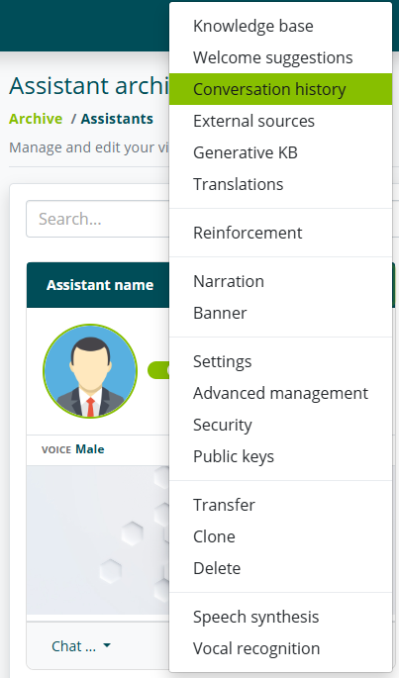The image size is (399, 678).
Task: Focus the Search input field
Action: tap(98, 219)
